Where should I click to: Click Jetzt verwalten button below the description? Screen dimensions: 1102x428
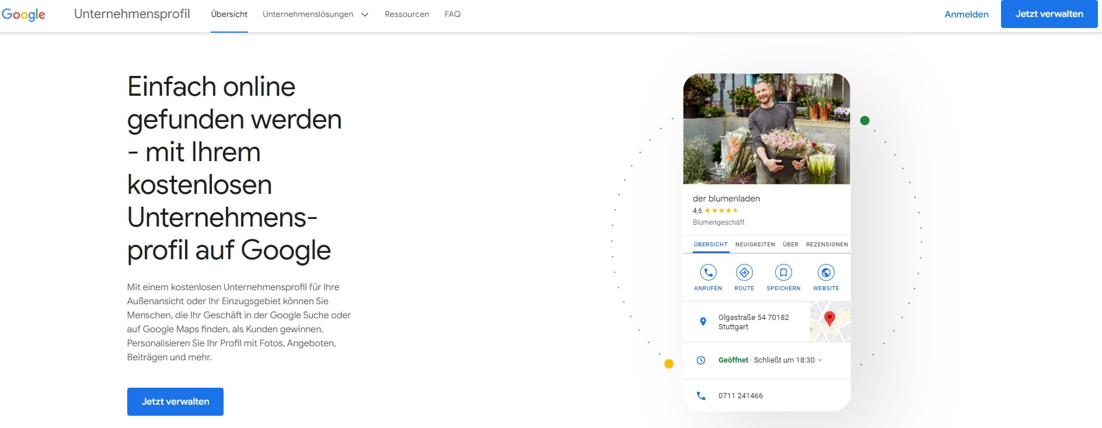[175, 402]
